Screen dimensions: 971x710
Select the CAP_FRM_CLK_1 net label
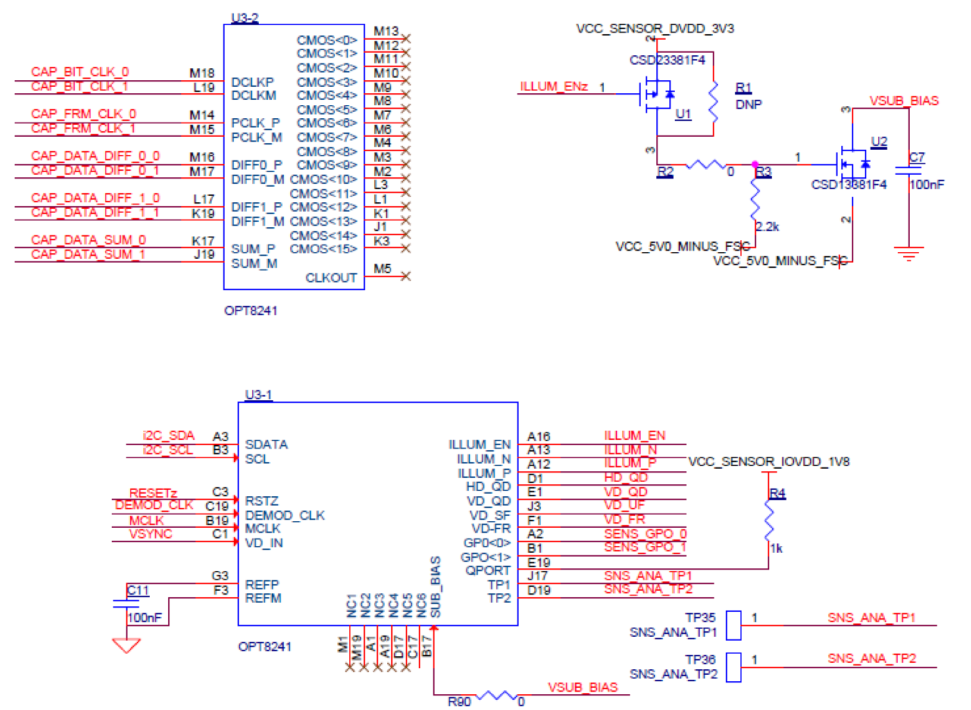pos(83,128)
